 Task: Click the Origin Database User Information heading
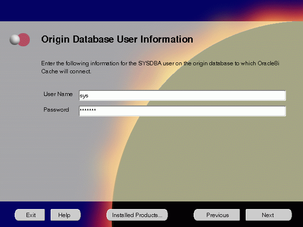tap(117, 39)
